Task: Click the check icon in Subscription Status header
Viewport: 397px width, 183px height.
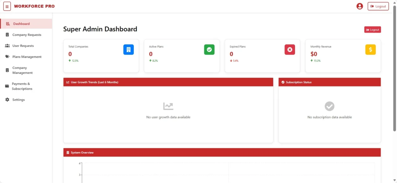Action: tap(283, 82)
